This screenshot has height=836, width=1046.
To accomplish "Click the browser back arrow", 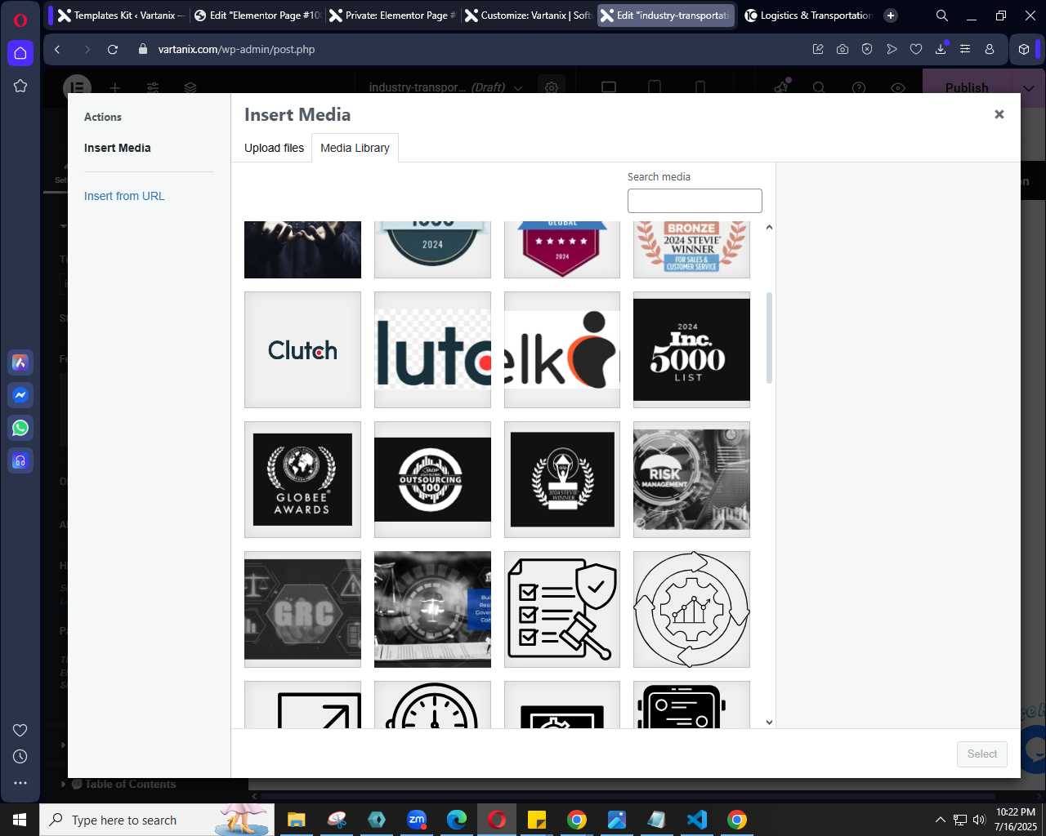I will [x=57, y=49].
